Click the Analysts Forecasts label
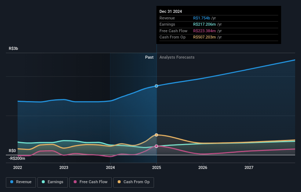Screen dimensions: 301x192 pos(177,58)
